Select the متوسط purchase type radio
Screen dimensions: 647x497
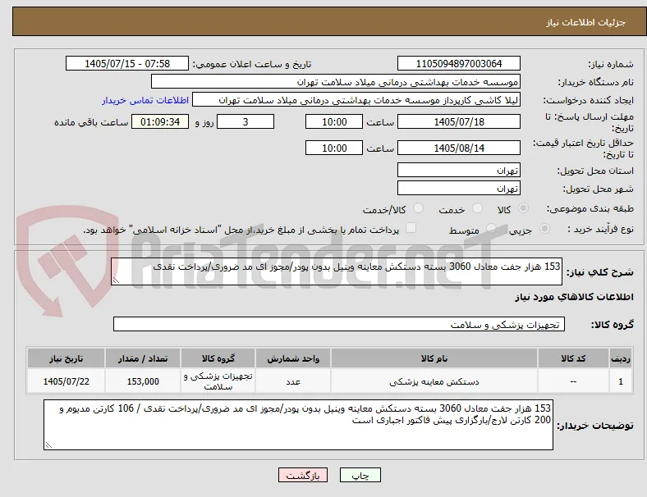[491, 229]
